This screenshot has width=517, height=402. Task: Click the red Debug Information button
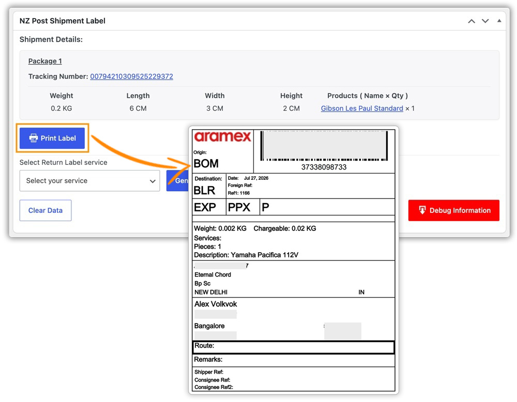pos(454,210)
